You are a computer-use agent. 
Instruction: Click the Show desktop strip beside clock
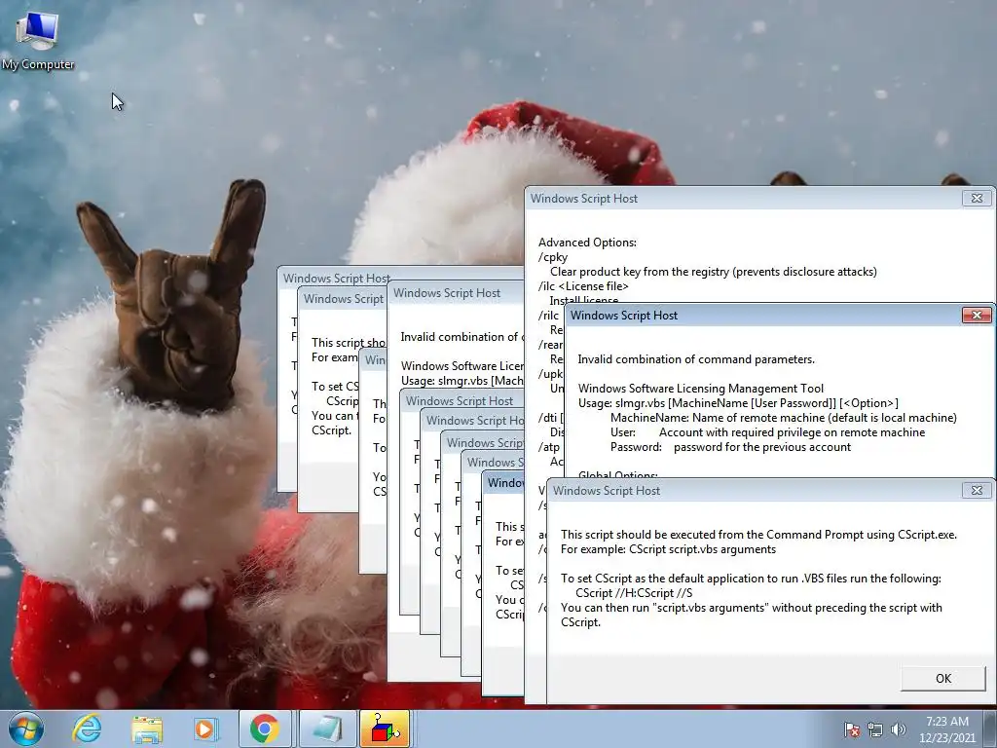[x=992, y=729]
